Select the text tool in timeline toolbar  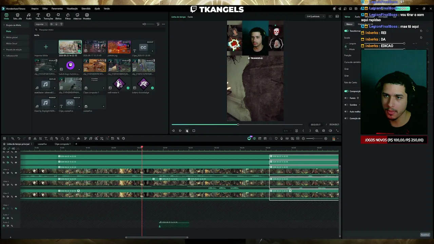46,138
